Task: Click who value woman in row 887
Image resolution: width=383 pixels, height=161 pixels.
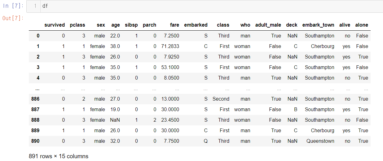Action: (242, 109)
